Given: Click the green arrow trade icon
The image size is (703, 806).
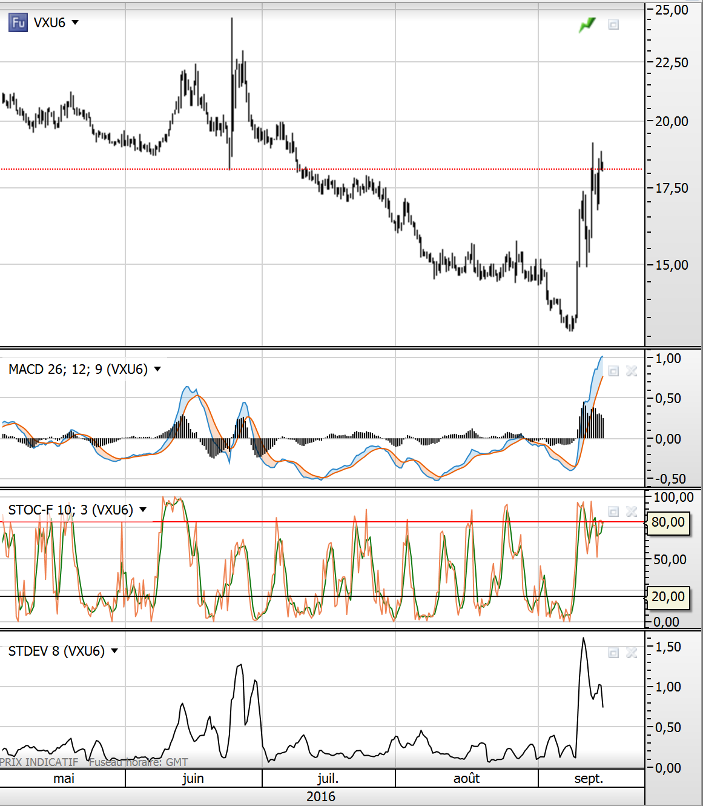Looking at the screenshot, I should point(587,24).
